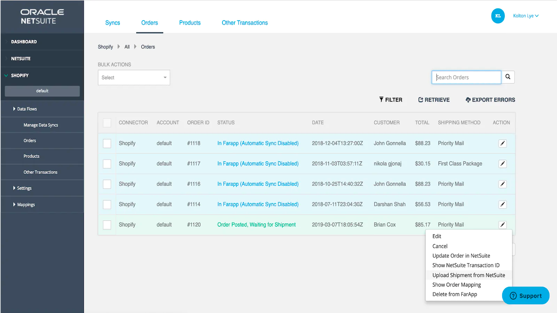The image size is (557, 313).
Task: Focus the Search Orders field
Action: coord(466,77)
